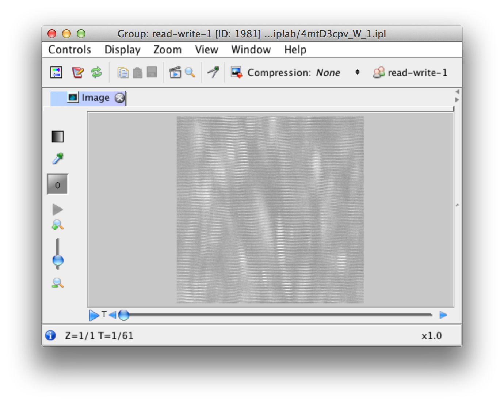504x404 pixels.
Task: Click the magnifier lens icon in toolbar
Action: pyautogui.click(x=190, y=72)
